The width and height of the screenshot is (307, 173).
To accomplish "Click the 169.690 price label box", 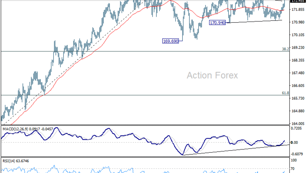I will [170, 41].
